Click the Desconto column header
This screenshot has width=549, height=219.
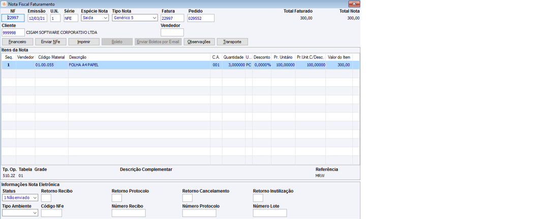262,57
